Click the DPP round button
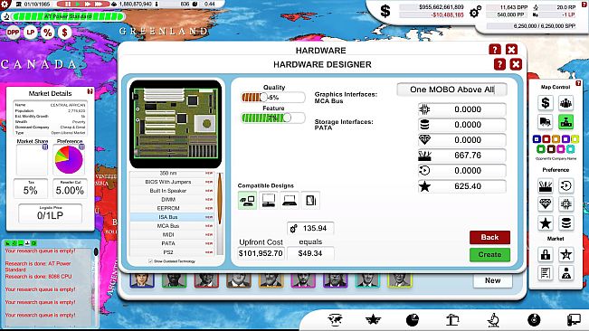Image resolution: width=589 pixels, height=331 pixels. tap(14, 33)
